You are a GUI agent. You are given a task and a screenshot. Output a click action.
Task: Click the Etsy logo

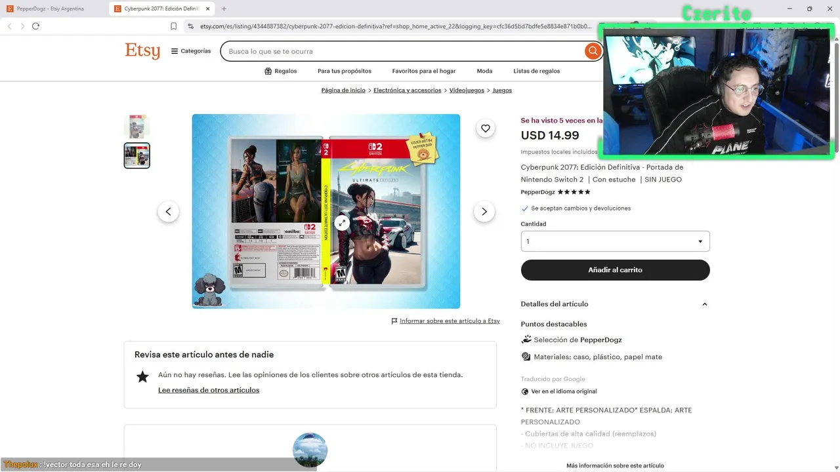142,50
